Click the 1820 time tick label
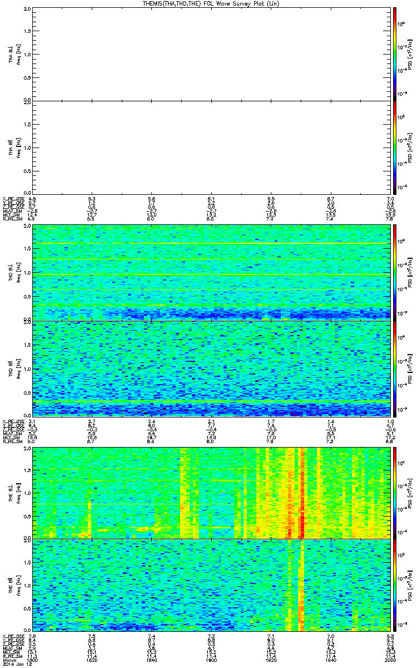This screenshot has height=668, width=417. coord(92,660)
